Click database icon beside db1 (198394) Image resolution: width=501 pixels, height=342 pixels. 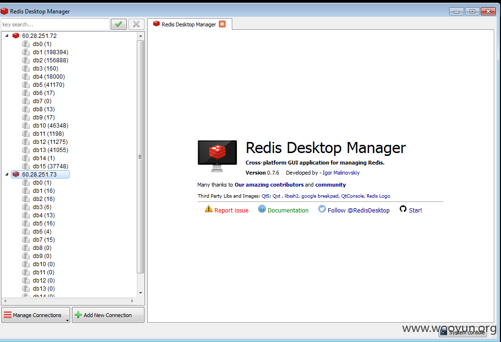(x=26, y=52)
